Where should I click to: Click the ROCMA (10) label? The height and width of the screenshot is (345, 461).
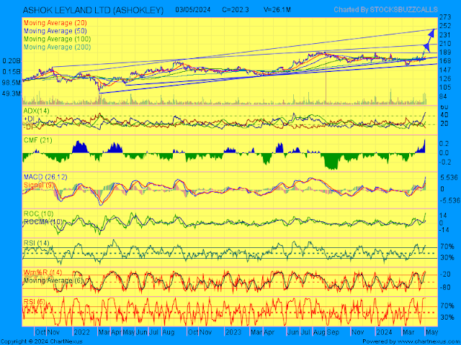click(43, 222)
